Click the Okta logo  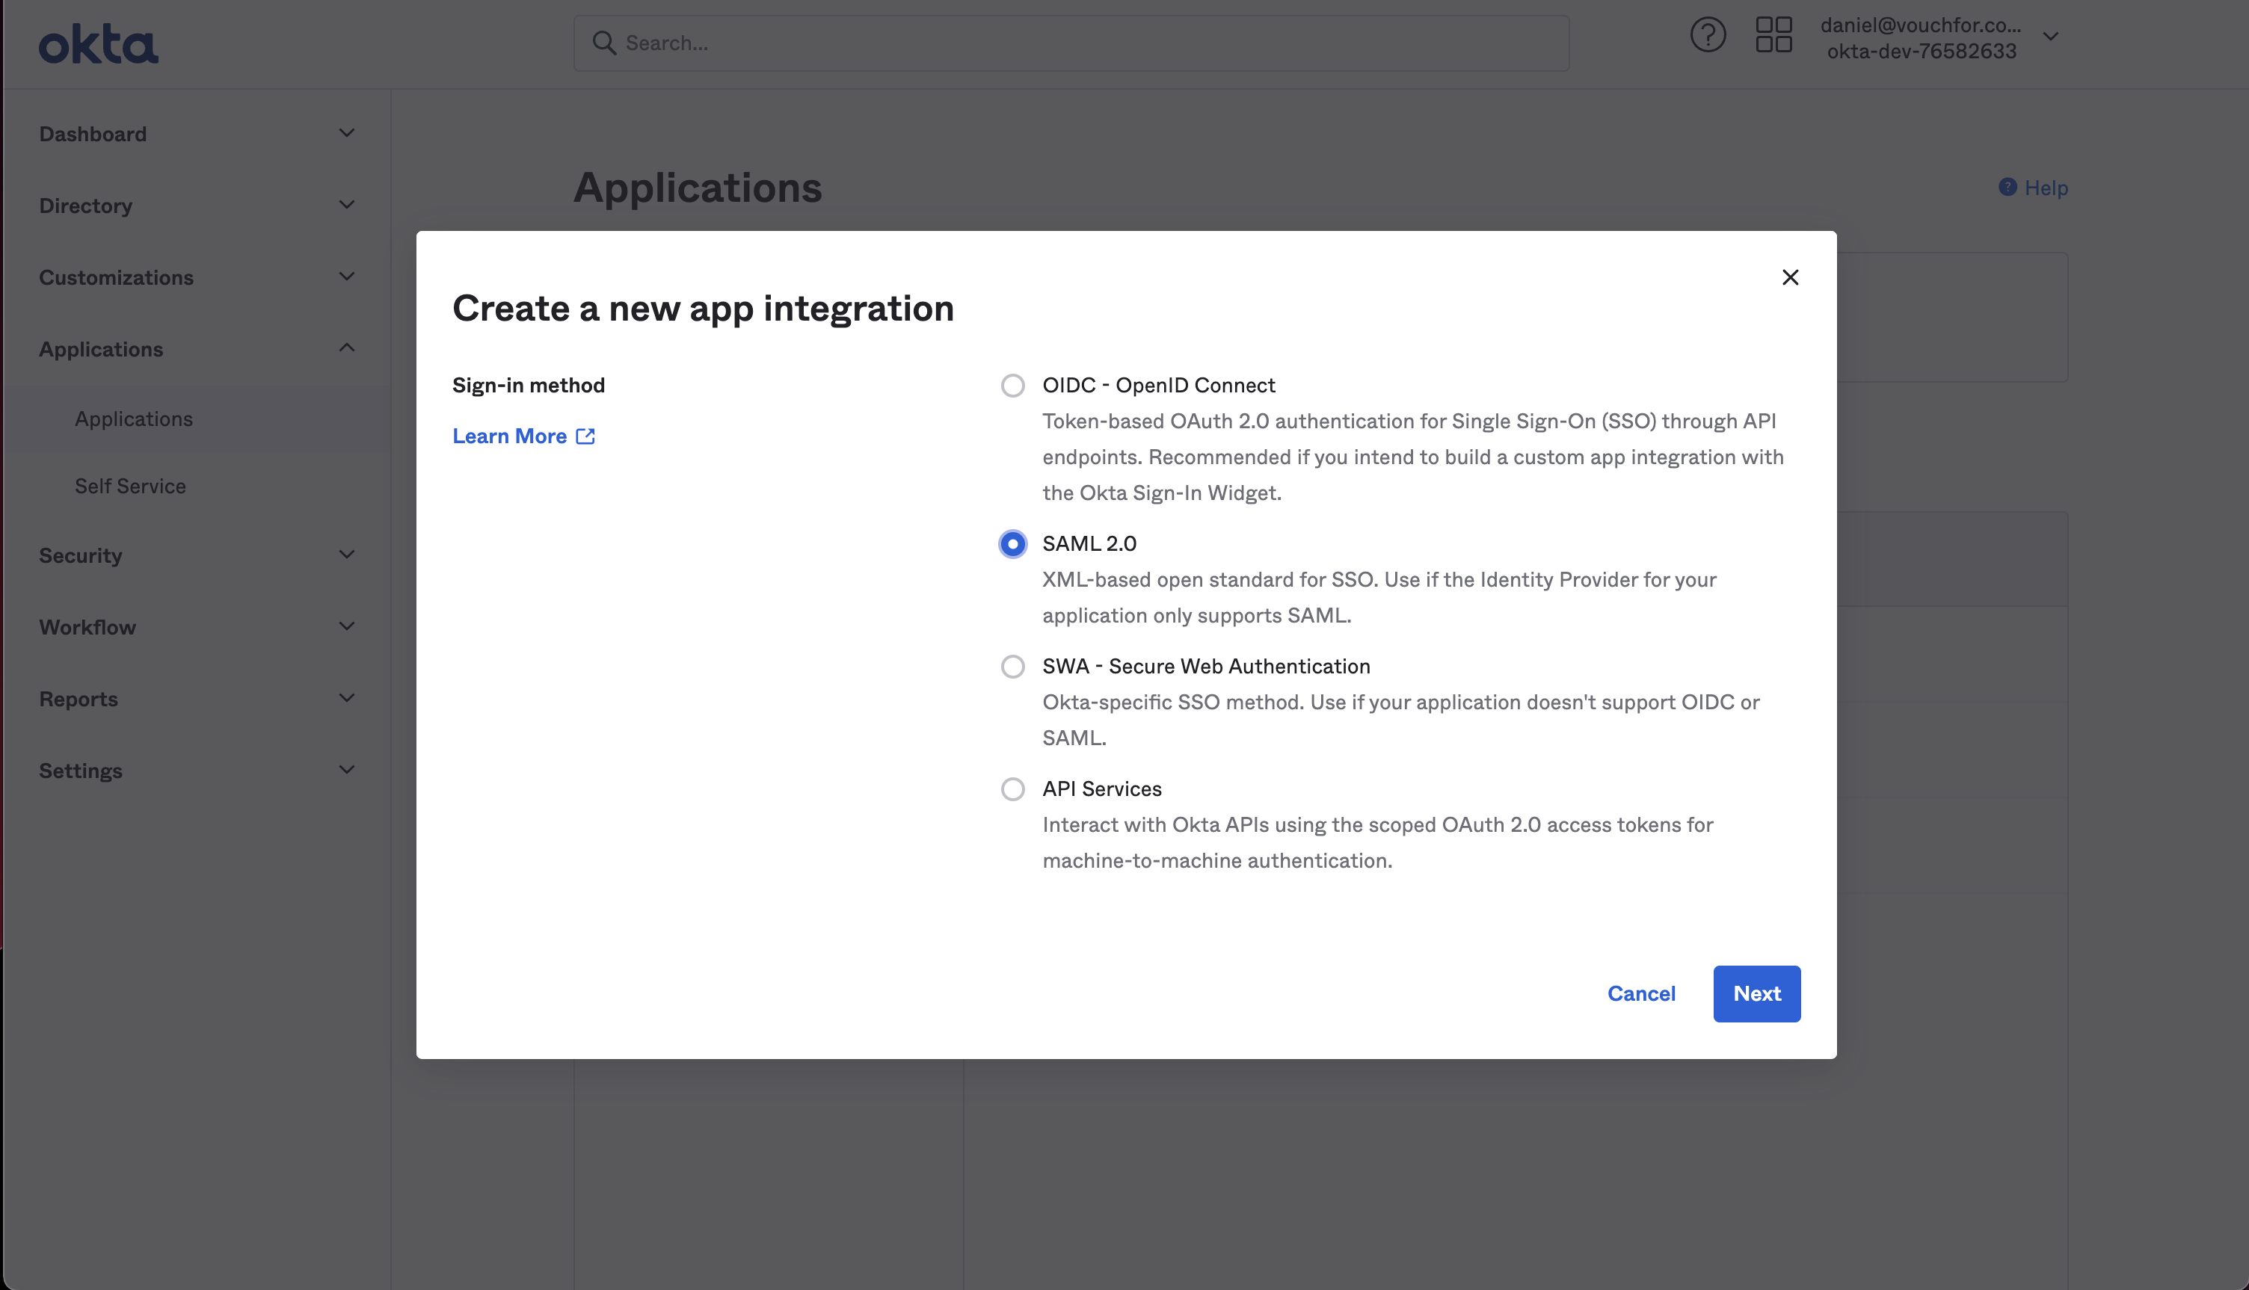[x=99, y=44]
